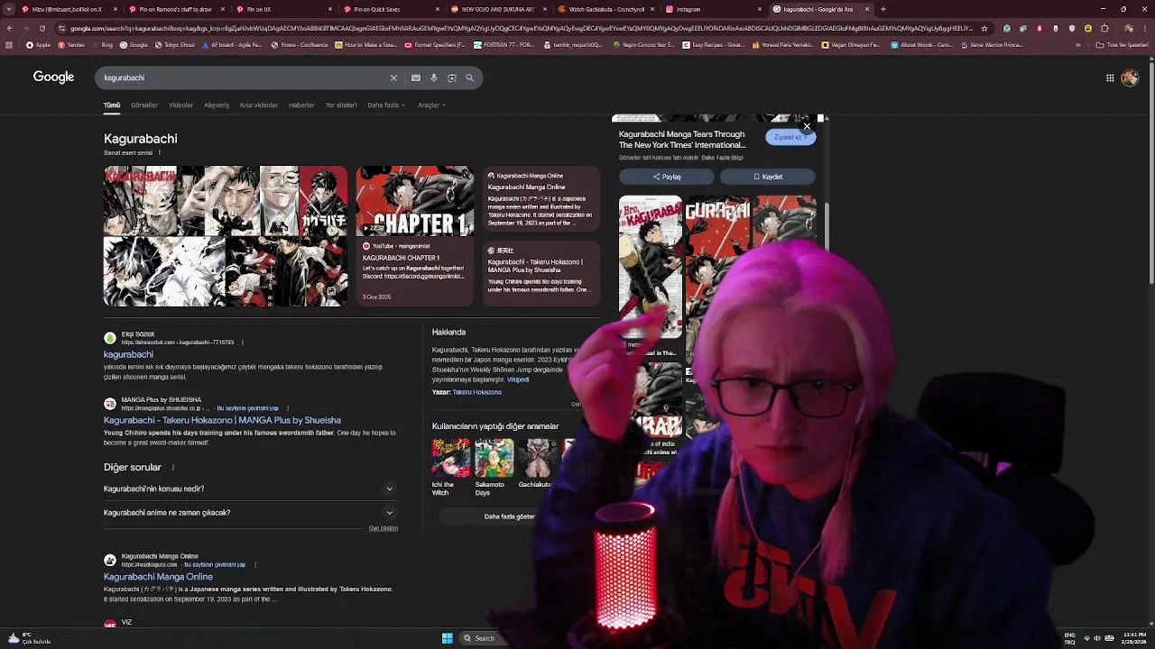Click the browser back arrow

tap(10, 28)
